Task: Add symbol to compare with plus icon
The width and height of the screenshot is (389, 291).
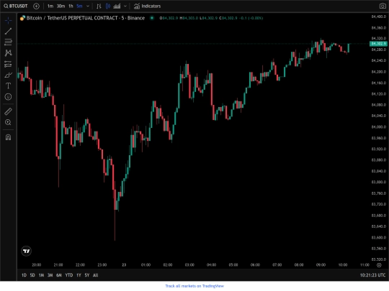Action: 36,6
